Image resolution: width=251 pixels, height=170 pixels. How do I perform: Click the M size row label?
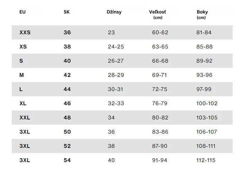coord(22,75)
